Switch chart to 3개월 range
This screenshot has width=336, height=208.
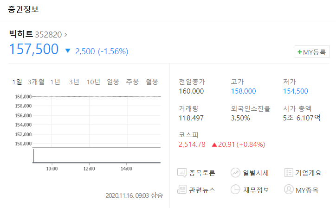tap(36, 82)
